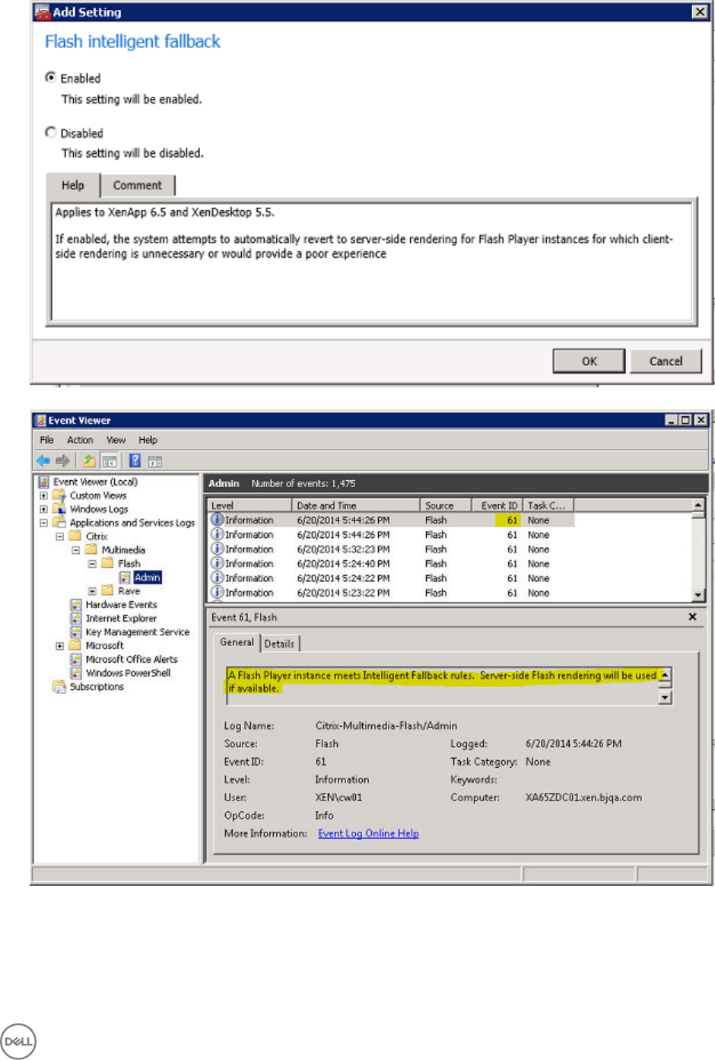715x1060 pixels.
Task: Select event logged at 6/20/2014 5:24:22 PM
Action: point(392,578)
